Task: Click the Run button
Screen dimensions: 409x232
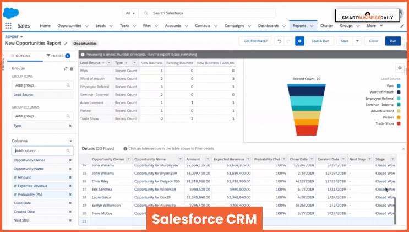Action: [x=393, y=41]
